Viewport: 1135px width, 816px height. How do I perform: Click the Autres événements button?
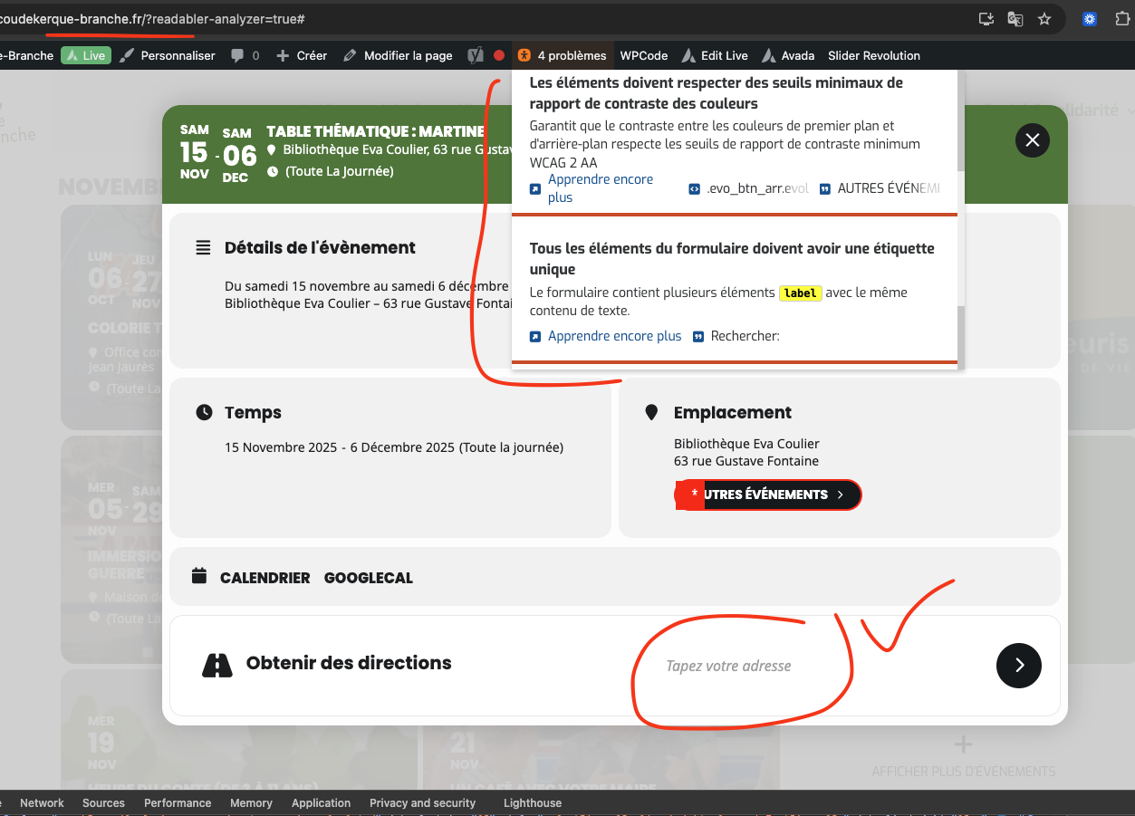click(x=768, y=494)
